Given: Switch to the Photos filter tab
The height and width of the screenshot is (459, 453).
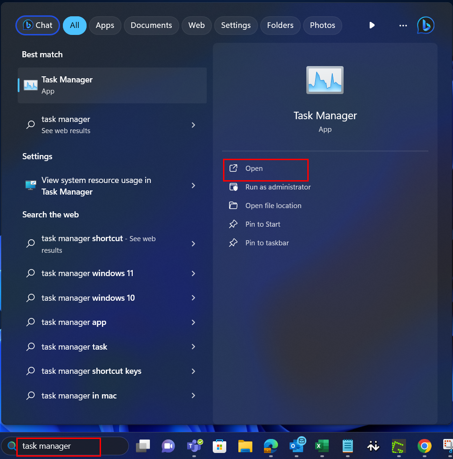Looking at the screenshot, I should pyautogui.click(x=322, y=25).
